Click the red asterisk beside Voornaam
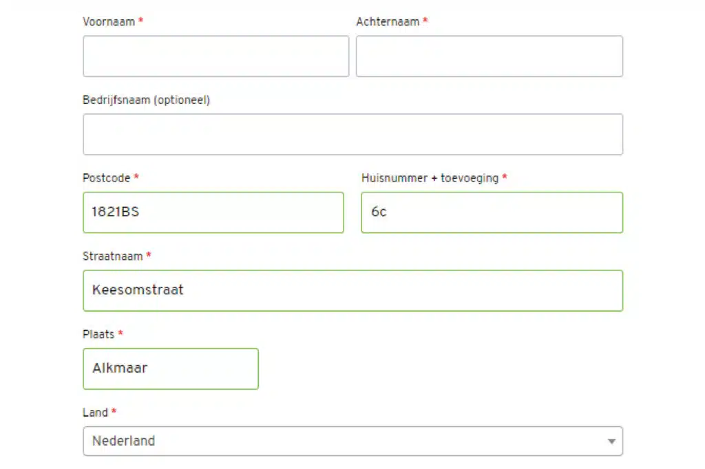The width and height of the screenshot is (705, 469). click(141, 21)
